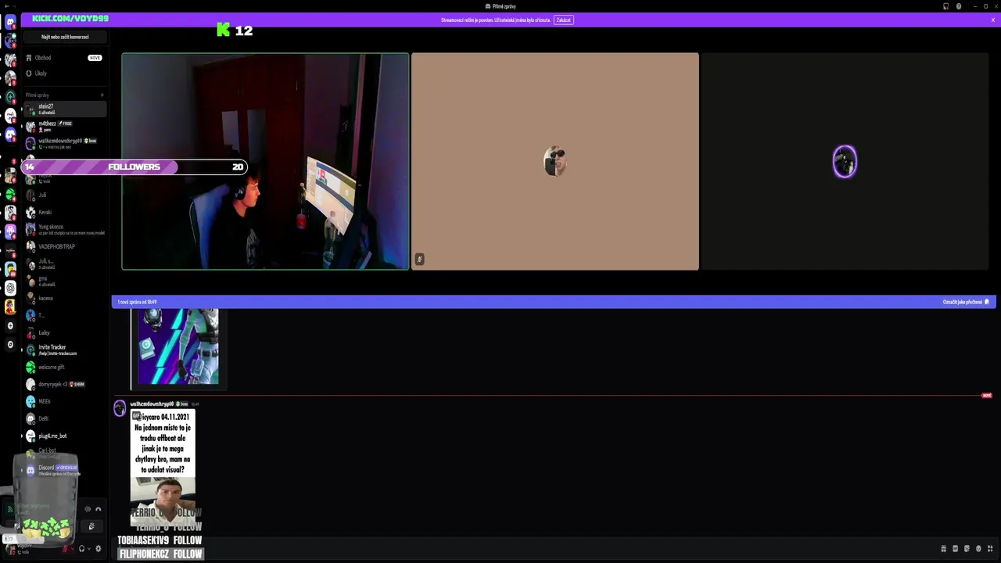Open the official Discord system messages
The width and height of the screenshot is (1001, 563).
coord(66,470)
